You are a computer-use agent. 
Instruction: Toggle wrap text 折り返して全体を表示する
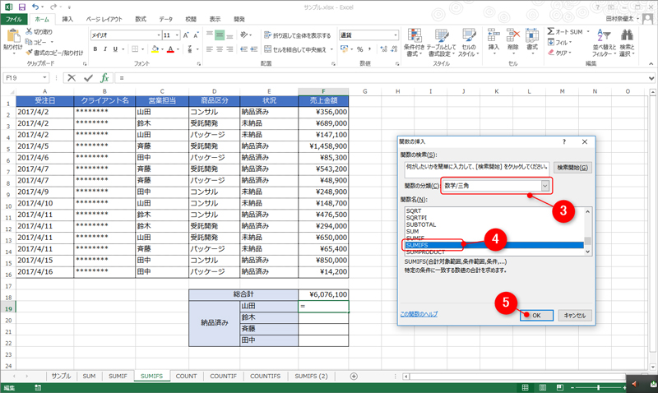tap(297, 35)
